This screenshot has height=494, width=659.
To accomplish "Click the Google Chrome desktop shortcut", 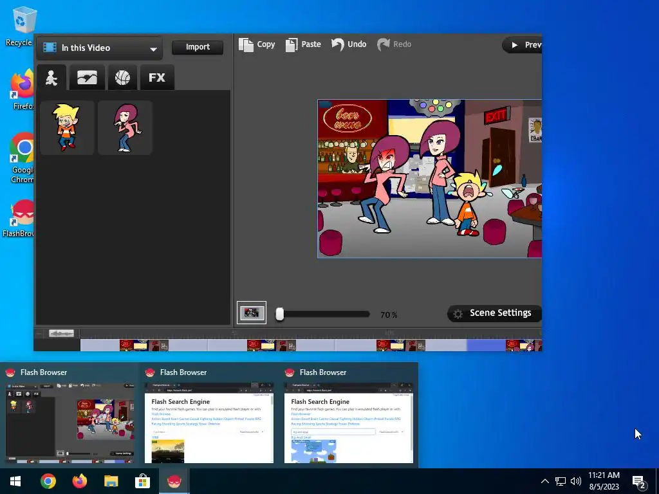I will 22,158.
